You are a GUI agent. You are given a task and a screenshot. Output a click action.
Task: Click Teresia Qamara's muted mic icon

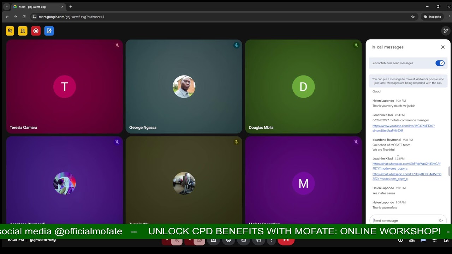coord(117,45)
